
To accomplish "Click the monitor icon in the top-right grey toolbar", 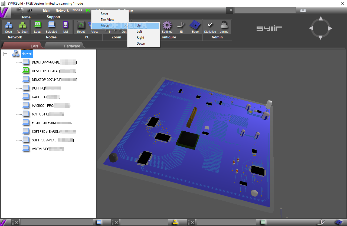I will pyautogui.click(x=303, y=10).
